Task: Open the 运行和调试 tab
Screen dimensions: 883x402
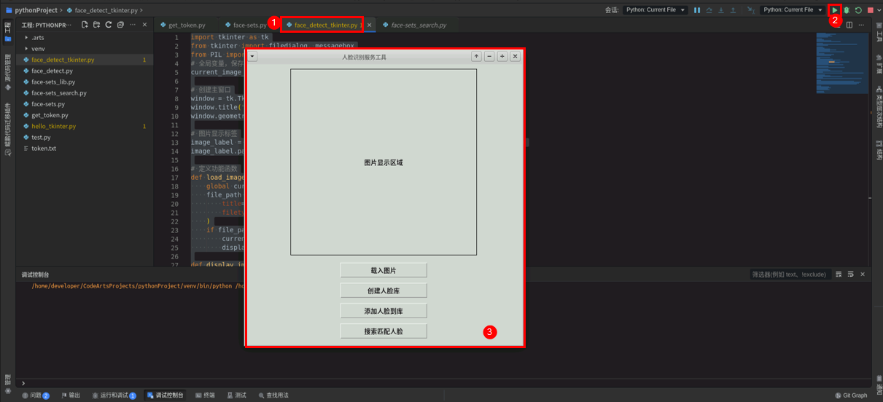Action: tap(114, 395)
